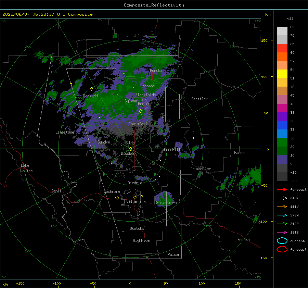Click the Ponoka city label
Screen dimensions: 308x288
(x=156, y=71)
